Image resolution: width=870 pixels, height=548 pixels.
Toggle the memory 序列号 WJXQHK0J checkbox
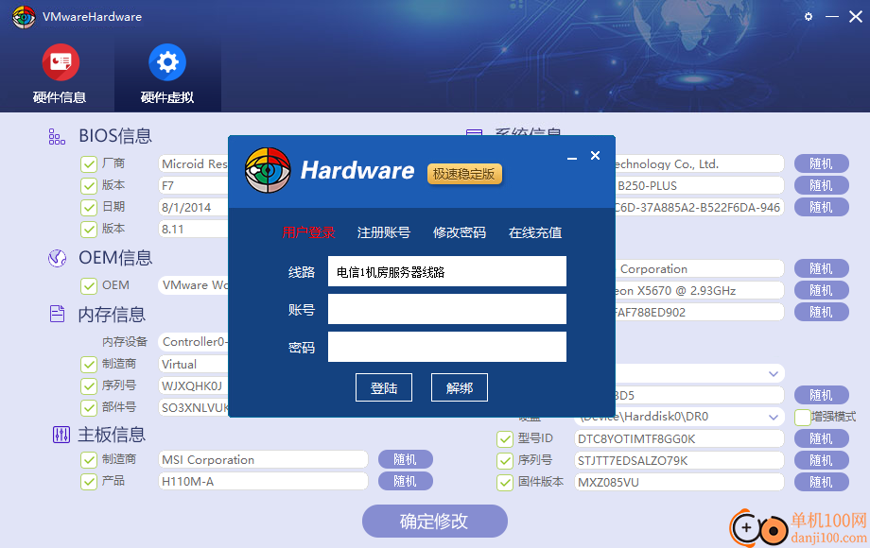click(89, 385)
